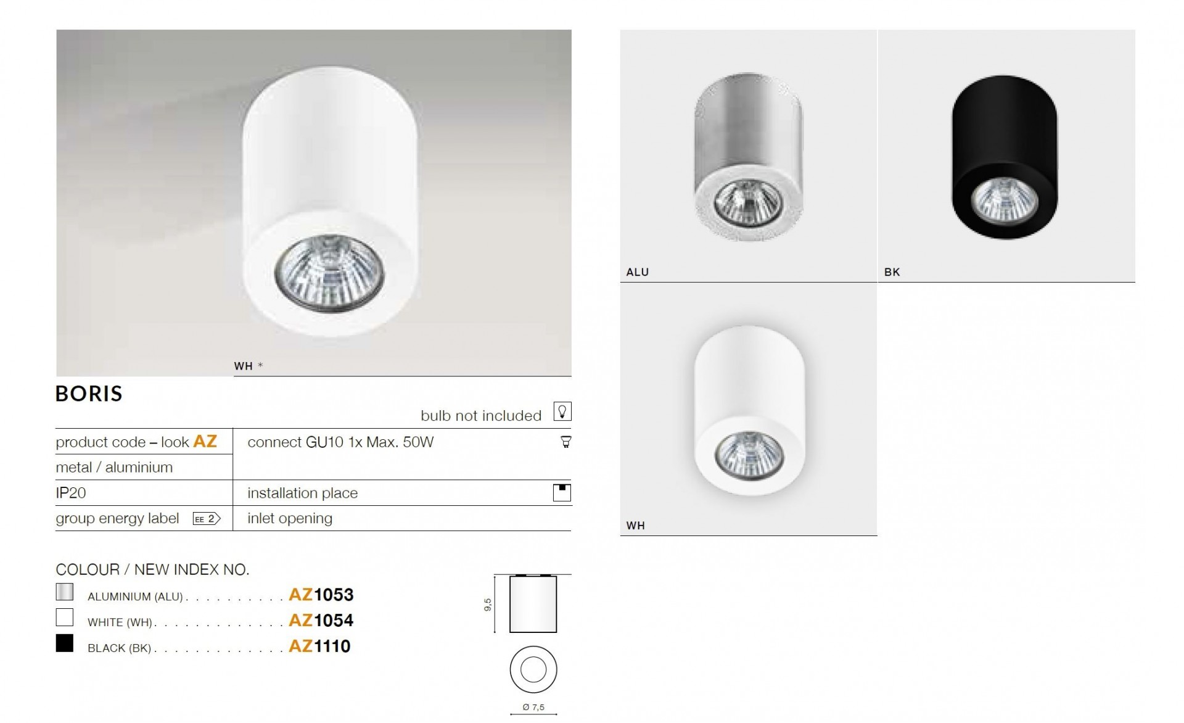The width and height of the screenshot is (1184, 723).
Task: Click the IP20 rating cell
Action: tap(144, 493)
